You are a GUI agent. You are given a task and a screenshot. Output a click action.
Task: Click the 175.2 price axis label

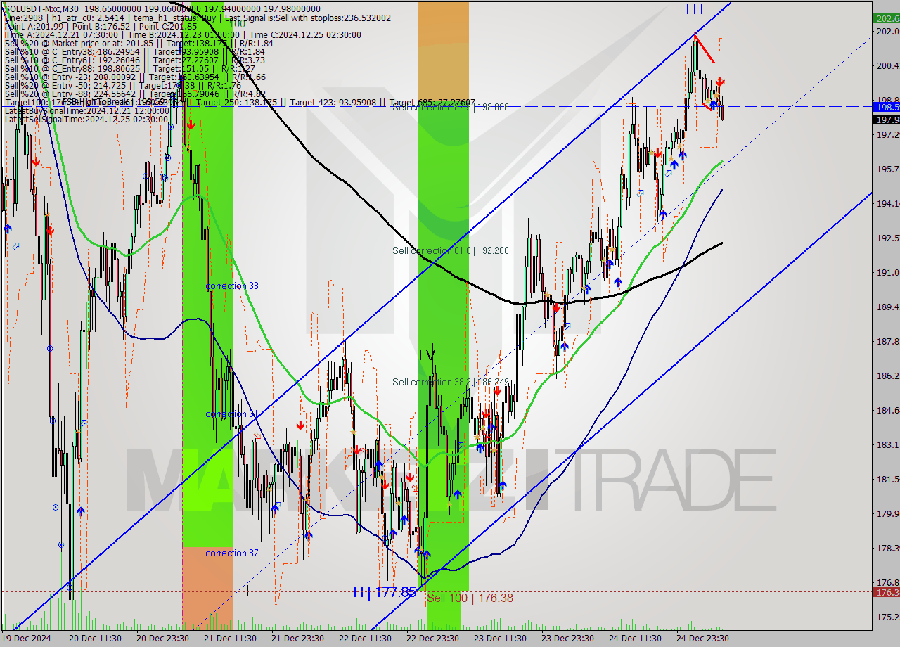(x=887, y=617)
